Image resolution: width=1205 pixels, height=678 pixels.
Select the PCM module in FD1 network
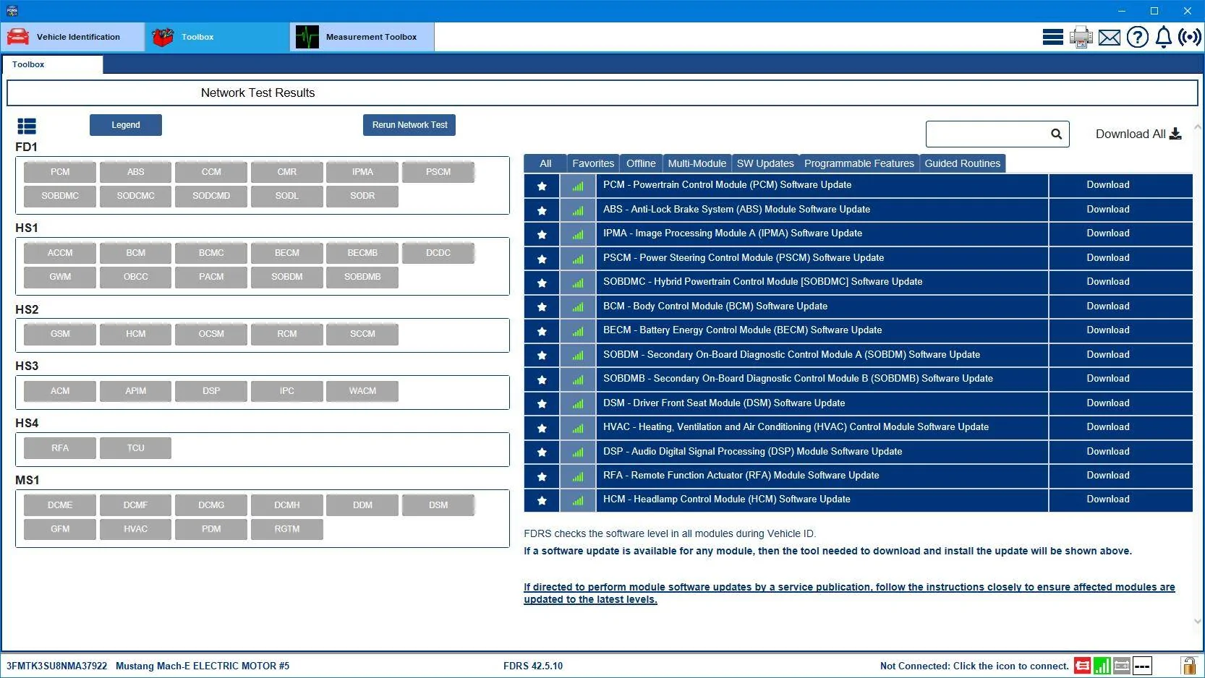60,172
